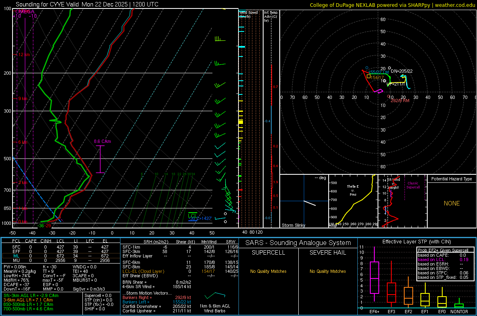The image size is (477, 316).
Task: Select the MU parcel row
Action: tap(61, 260)
